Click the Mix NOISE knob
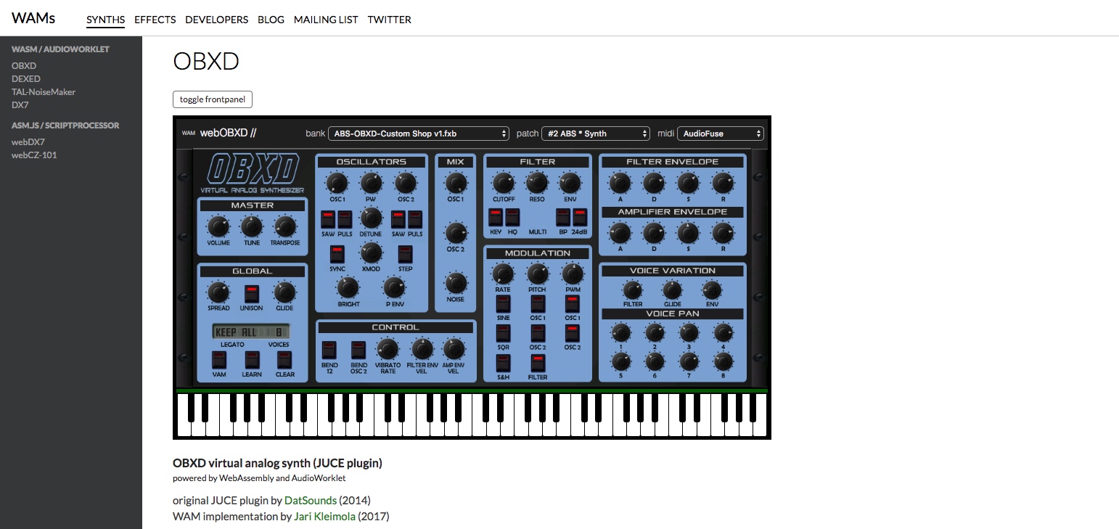Screen dimensions: 1119x529 (x=455, y=283)
